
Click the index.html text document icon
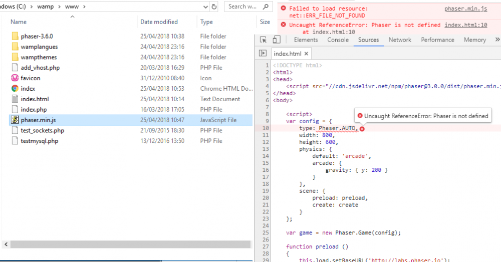(x=15, y=99)
